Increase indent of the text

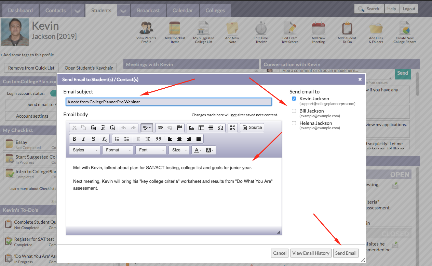point(147,139)
